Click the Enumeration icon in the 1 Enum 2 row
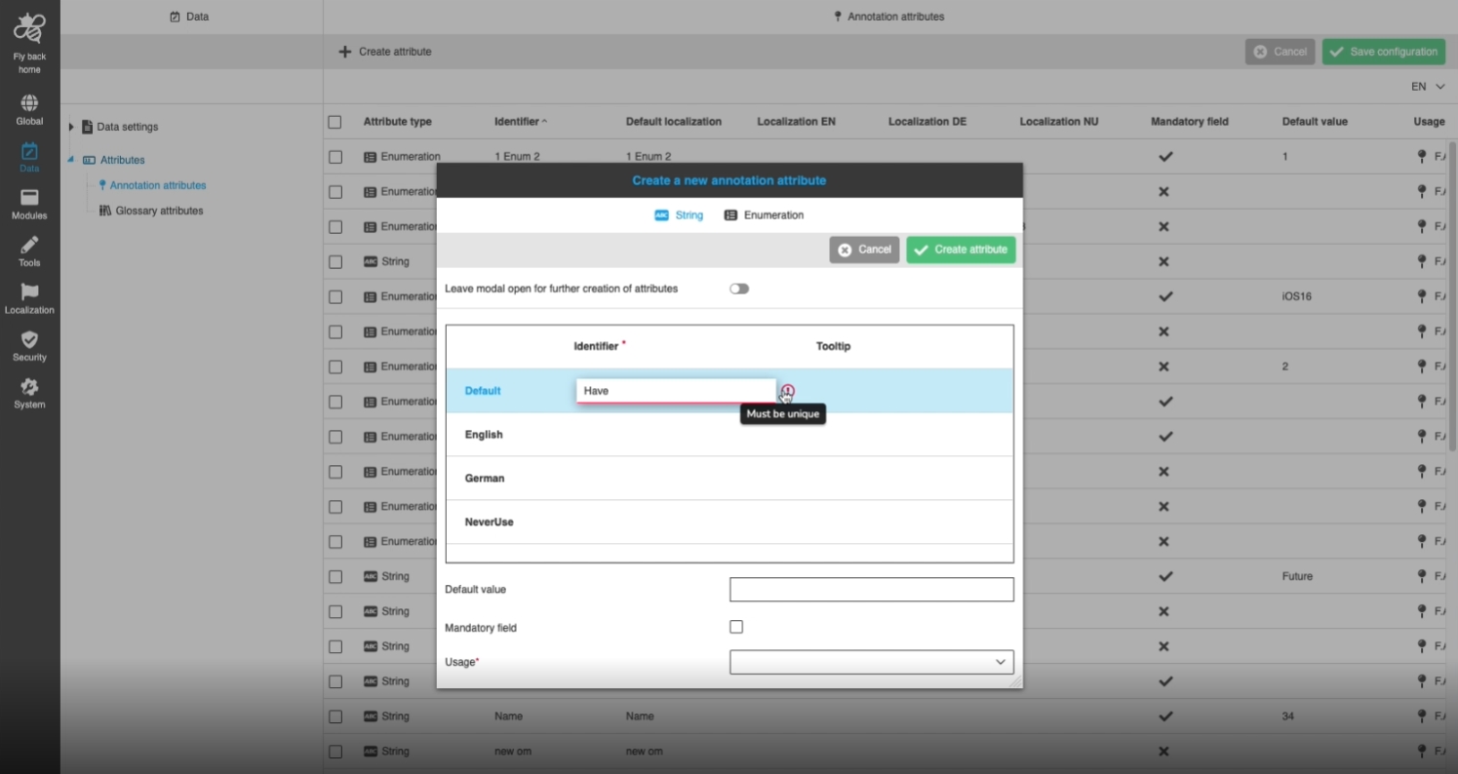 pyautogui.click(x=370, y=156)
